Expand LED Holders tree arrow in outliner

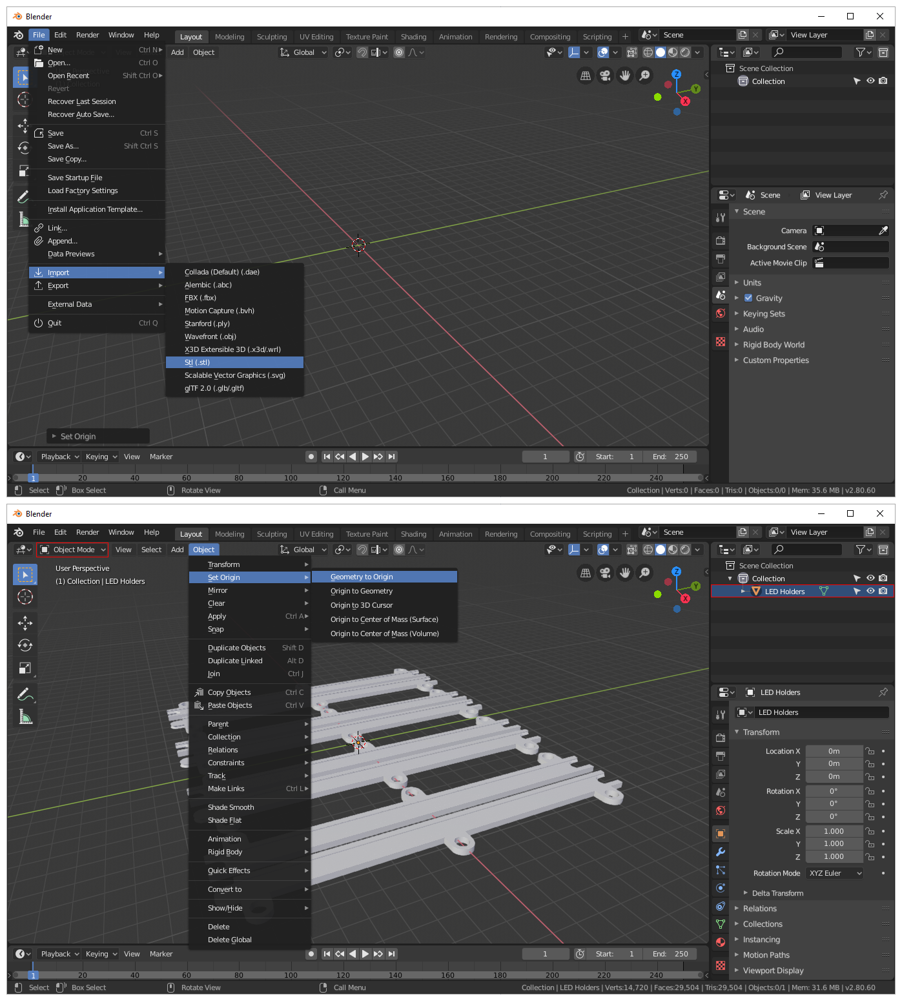tap(743, 592)
